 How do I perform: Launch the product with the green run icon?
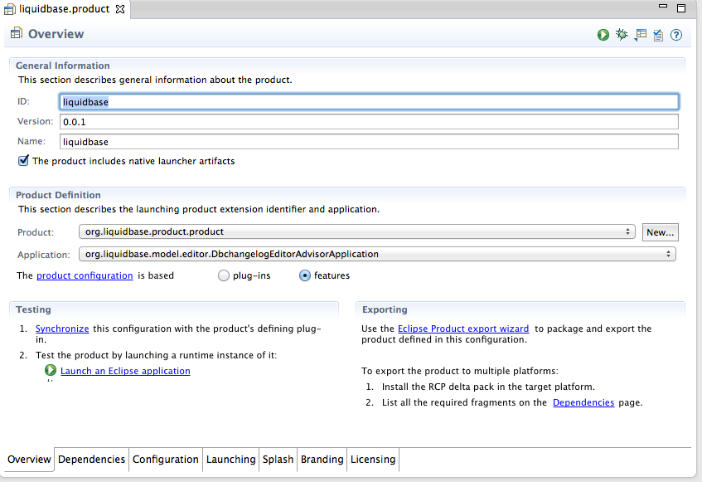[x=603, y=35]
